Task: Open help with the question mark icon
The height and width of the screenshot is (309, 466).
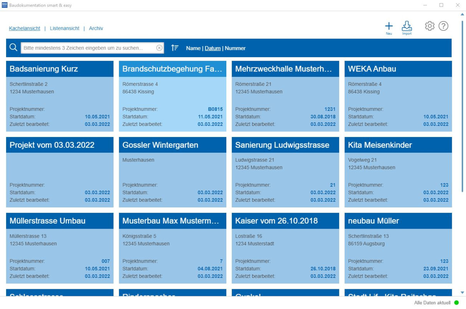Action: tap(443, 26)
